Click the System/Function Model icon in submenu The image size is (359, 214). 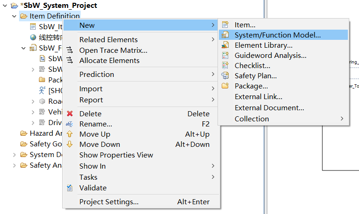[x=225, y=35]
